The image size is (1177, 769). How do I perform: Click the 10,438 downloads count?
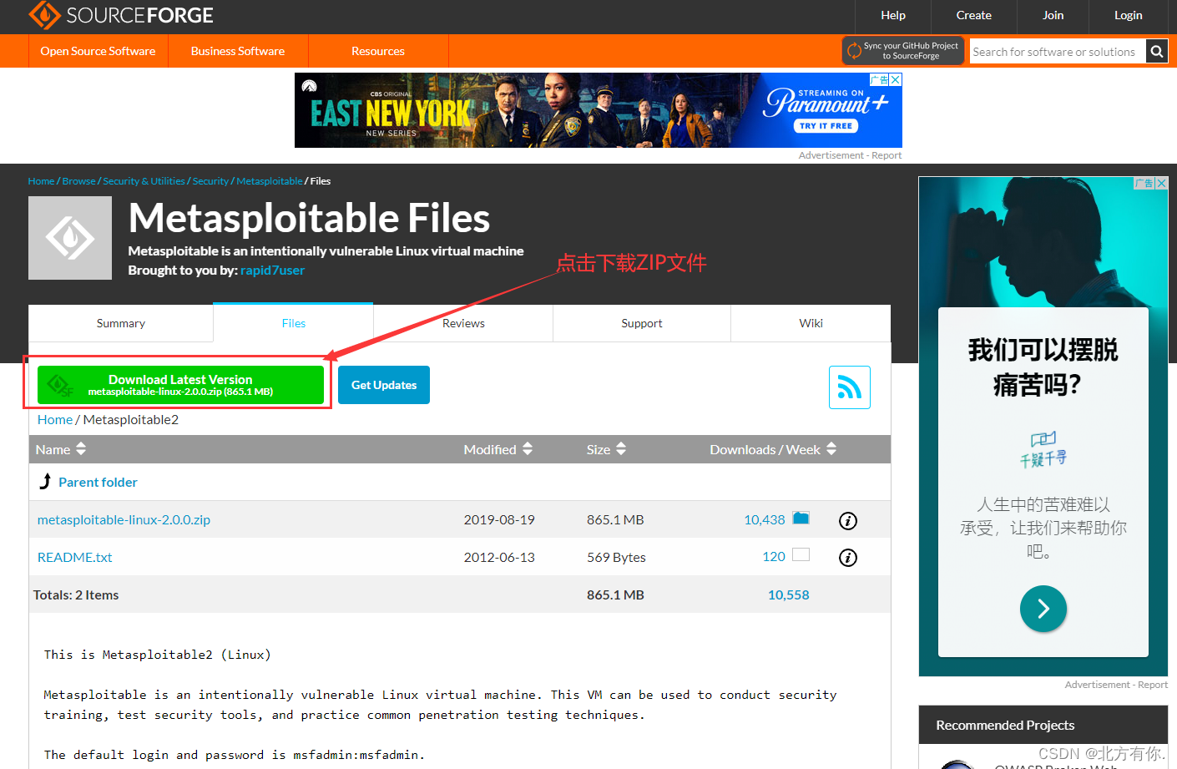(765, 519)
